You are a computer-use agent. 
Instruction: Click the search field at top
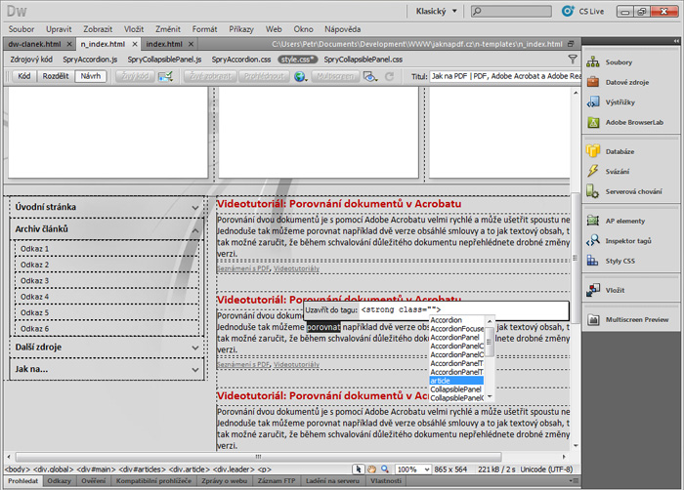[x=511, y=12]
